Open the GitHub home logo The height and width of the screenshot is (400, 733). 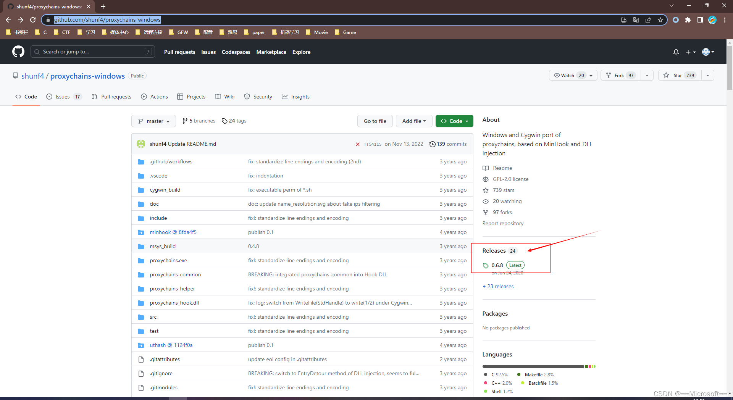coord(18,52)
